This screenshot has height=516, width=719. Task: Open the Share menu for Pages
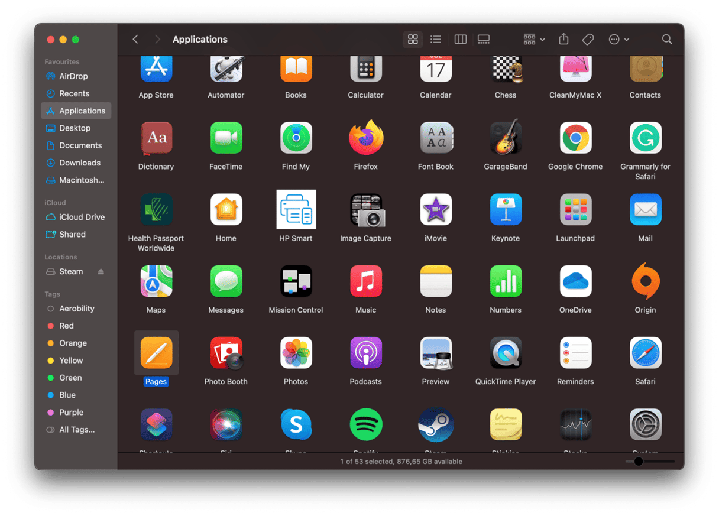click(563, 39)
